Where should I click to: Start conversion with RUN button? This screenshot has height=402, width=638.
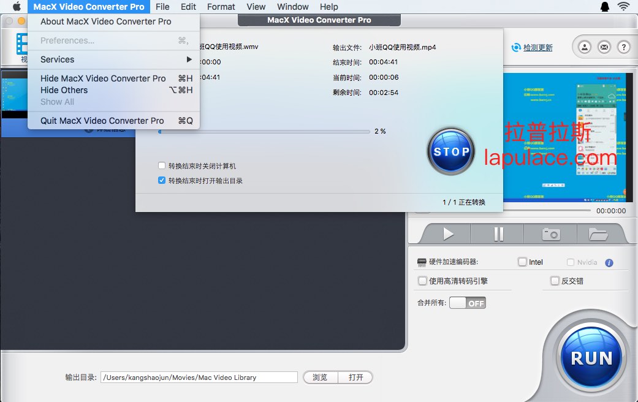(591, 358)
